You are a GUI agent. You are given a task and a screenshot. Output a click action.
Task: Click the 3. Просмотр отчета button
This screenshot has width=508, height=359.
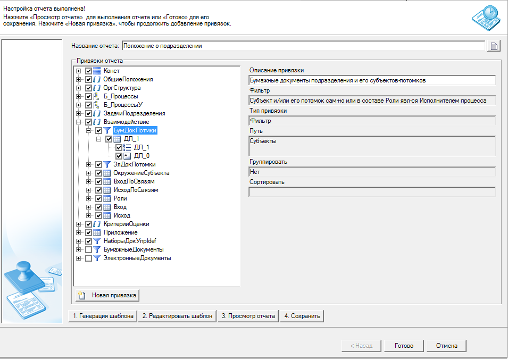[248, 316]
